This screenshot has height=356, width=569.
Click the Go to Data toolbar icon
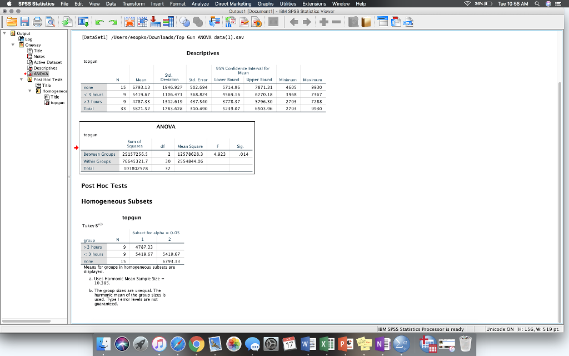[83, 22]
